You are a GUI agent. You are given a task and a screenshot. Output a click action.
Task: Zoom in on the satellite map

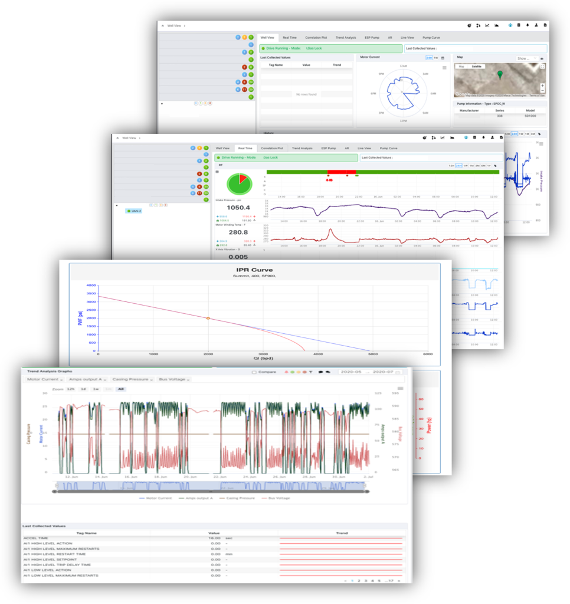542,86
